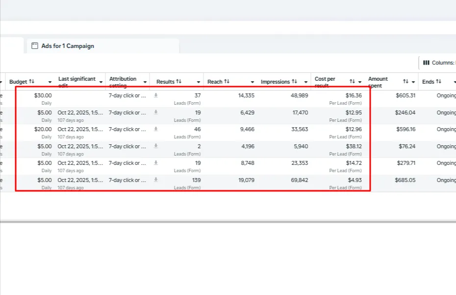Click the Amount spent header label
The width and height of the screenshot is (456, 295).
378,82
